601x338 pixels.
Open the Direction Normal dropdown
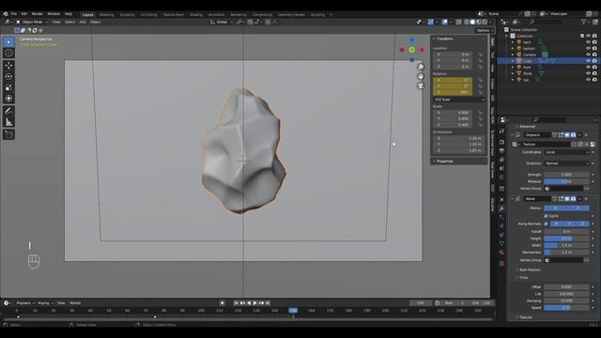(x=566, y=163)
